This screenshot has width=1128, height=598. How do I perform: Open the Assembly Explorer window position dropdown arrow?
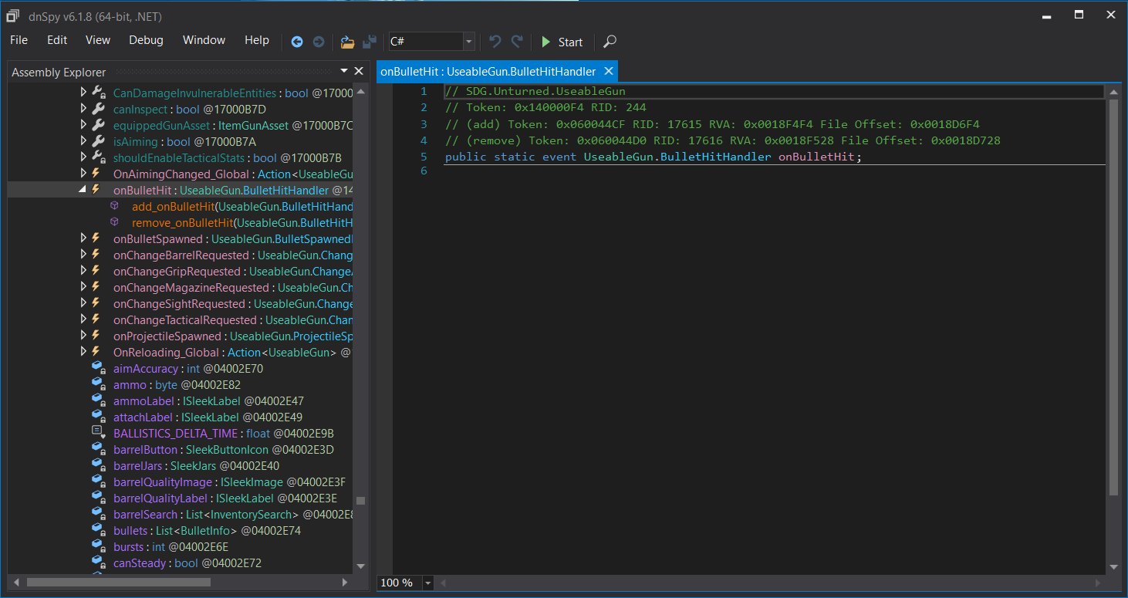[x=344, y=71]
